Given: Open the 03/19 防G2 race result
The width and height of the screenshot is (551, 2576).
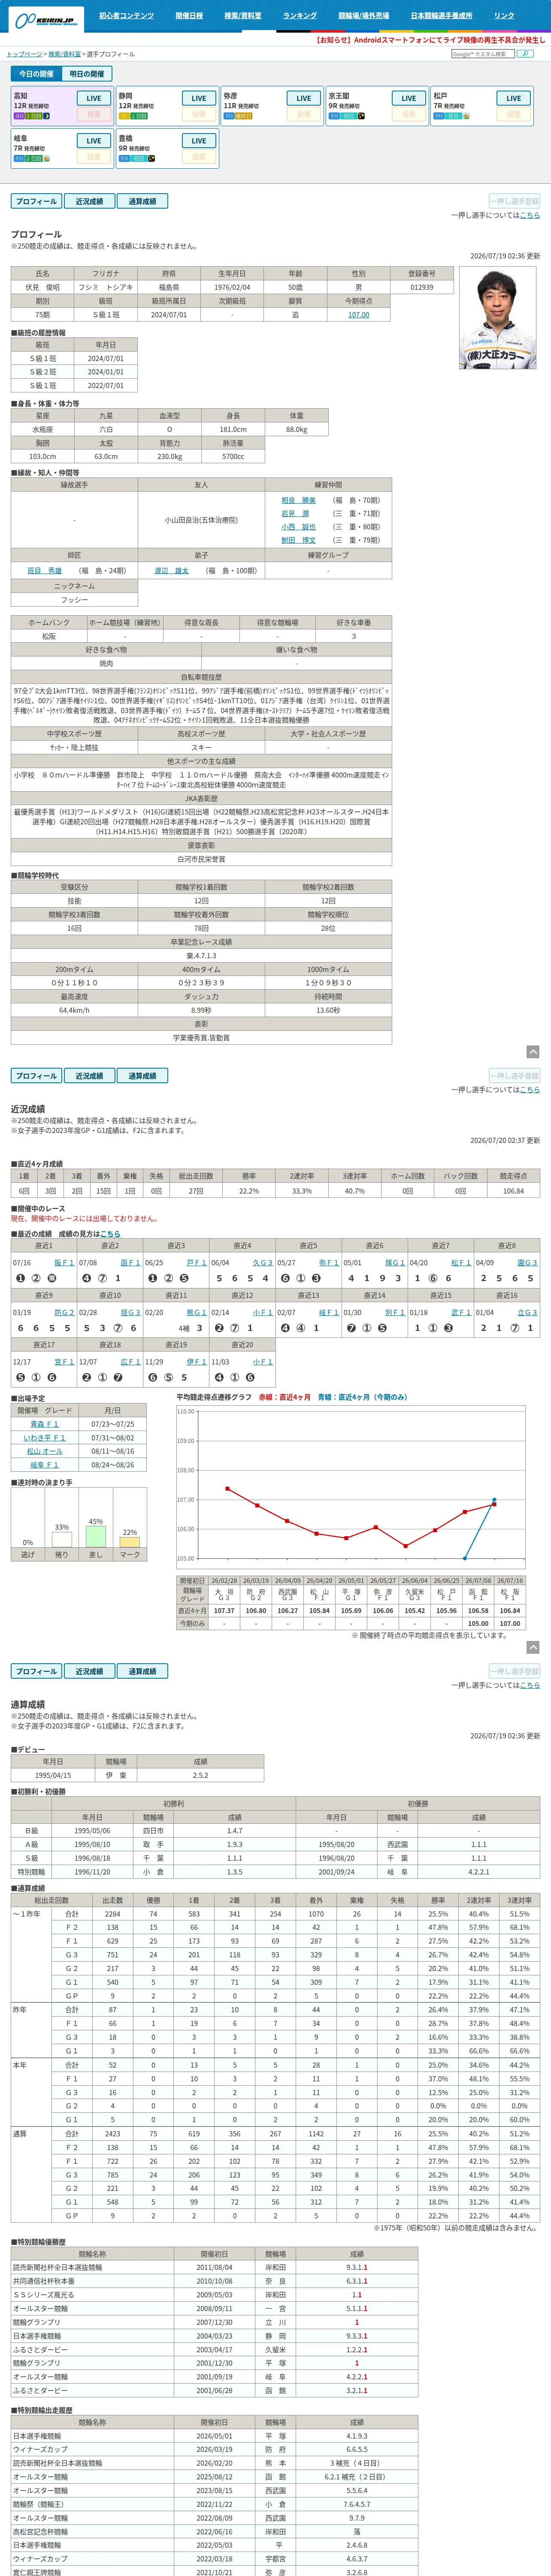Looking at the screenshot, I should click(64, 1312).
